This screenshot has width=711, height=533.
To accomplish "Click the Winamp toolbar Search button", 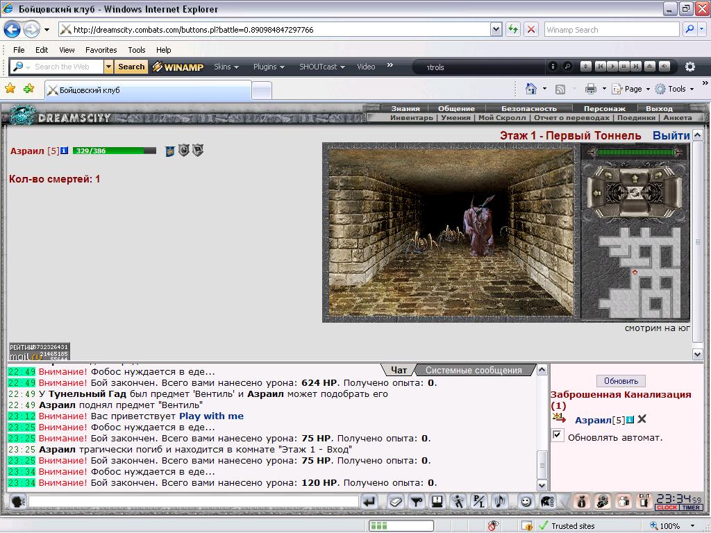I will (x=131, y=67).
